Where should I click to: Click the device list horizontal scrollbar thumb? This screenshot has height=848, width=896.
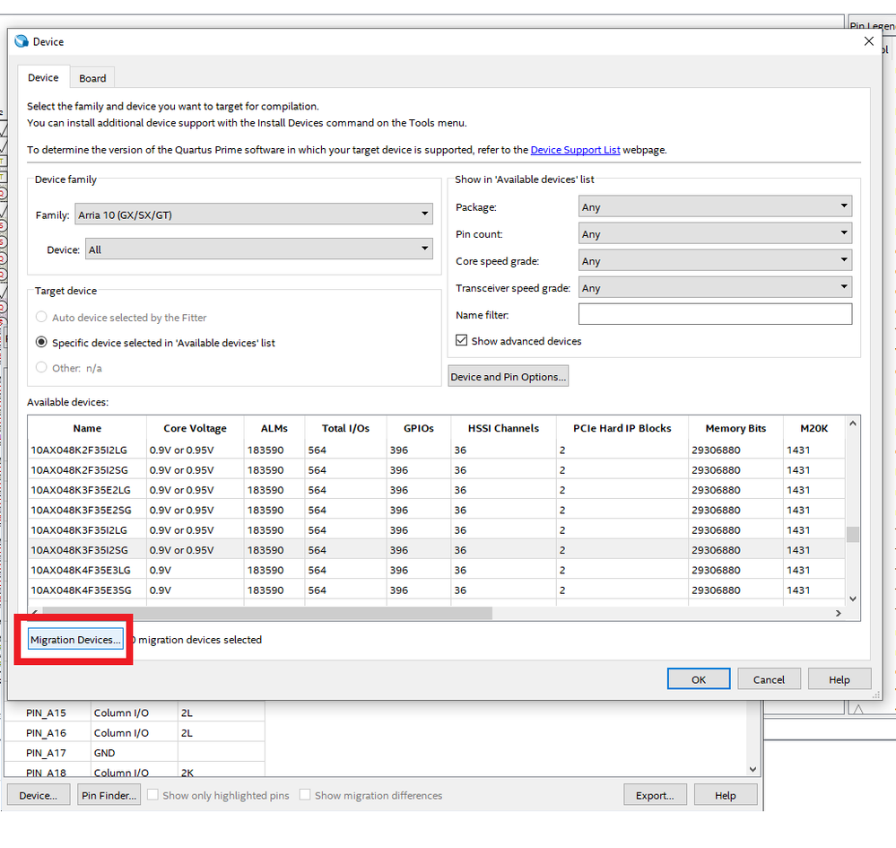pos(267,613)
